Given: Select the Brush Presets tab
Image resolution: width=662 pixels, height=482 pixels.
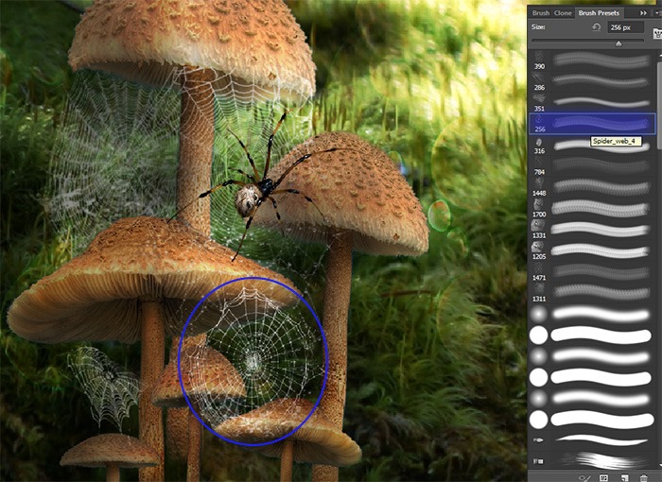Looking at the screenshot, I should (x=599, y=13).
